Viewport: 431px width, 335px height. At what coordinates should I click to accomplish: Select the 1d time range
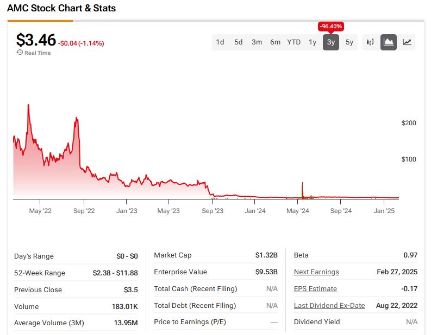[220, 42]
